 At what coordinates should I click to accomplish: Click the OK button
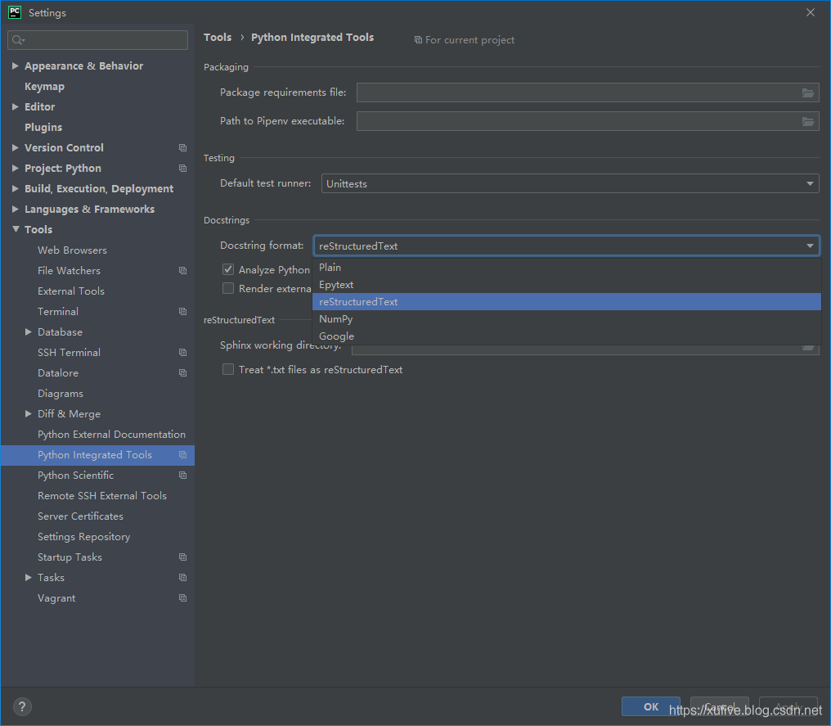point(651,706)
